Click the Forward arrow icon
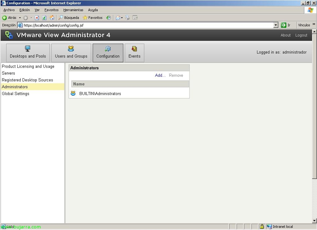Image resolution: width=317 pixels, height=230 pixels. tap(25, 18)
